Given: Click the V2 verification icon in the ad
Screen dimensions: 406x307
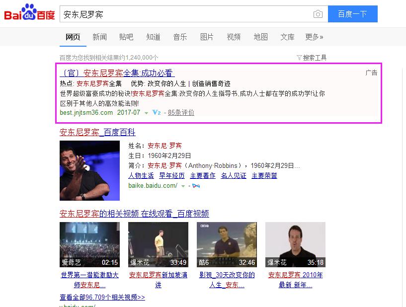Looking at the screenshot, I should (157, 113).
